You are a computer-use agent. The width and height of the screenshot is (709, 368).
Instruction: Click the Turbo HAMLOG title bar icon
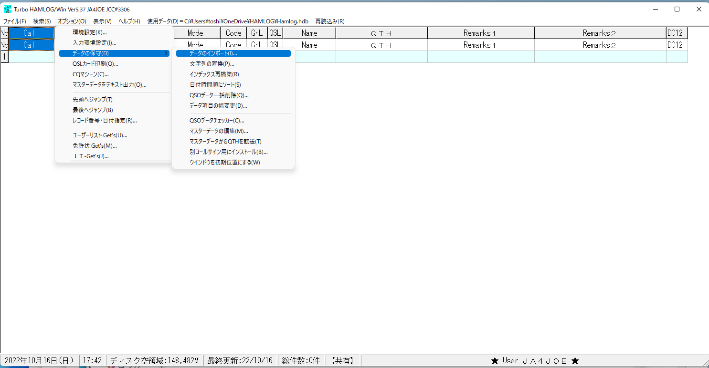(x=7, y=9)
